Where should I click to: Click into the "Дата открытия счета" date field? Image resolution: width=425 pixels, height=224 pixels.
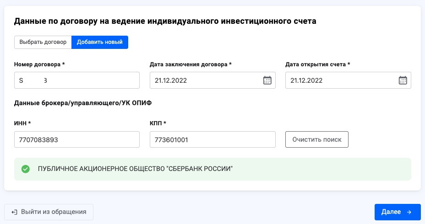tap(342, 80)
